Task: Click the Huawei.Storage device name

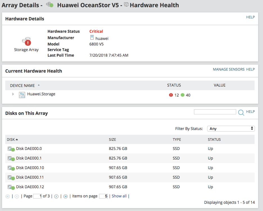Action: [x=41, y=94]
